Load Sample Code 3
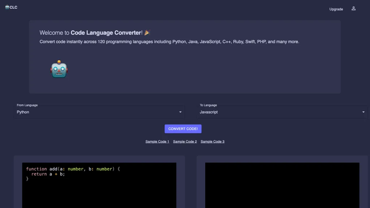The height and width of the screenshot is (208, 370). coord(212,142)
